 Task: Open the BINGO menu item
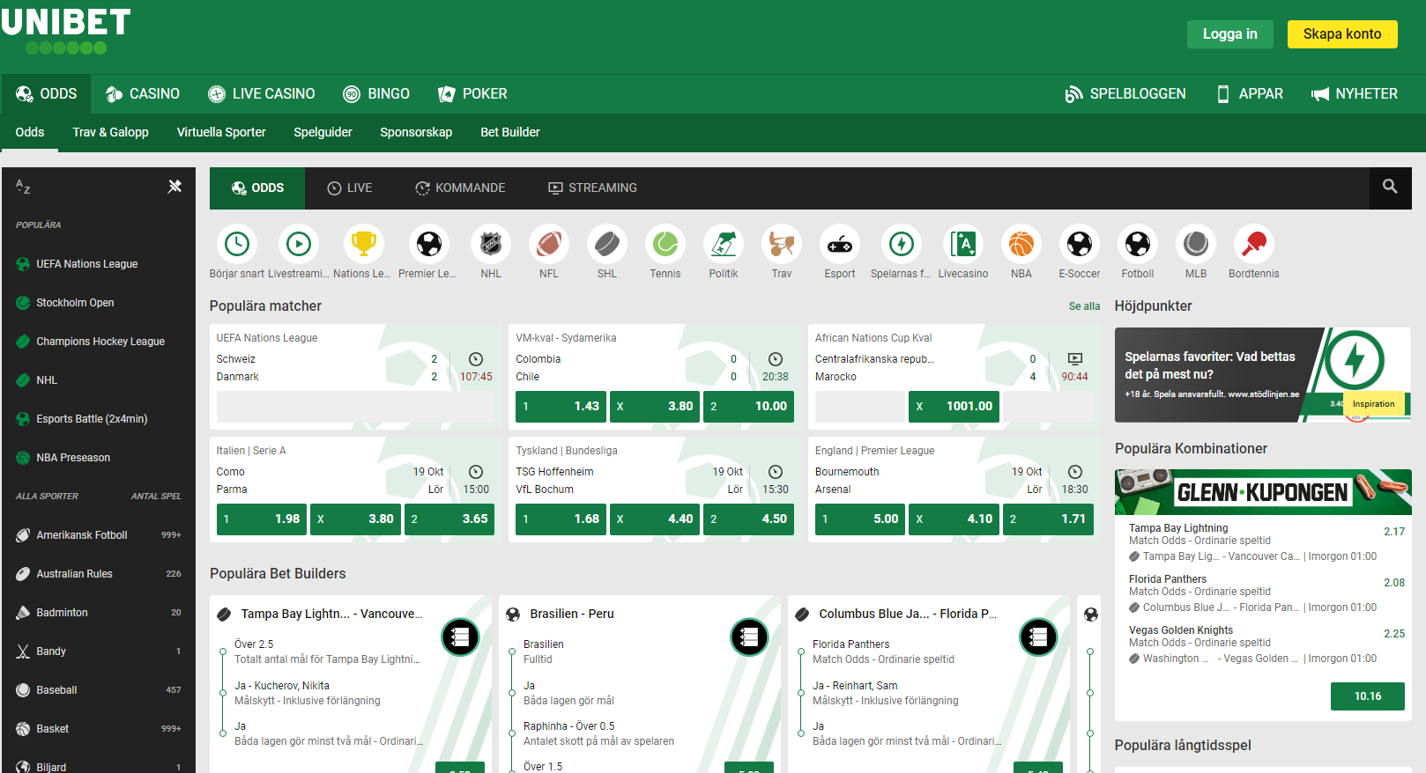(x=376, y=93)
